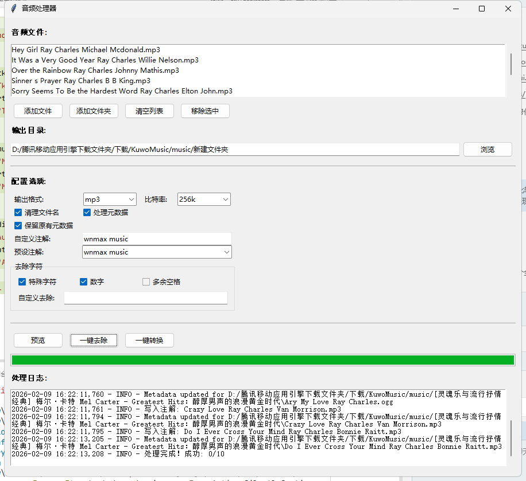Enable the 多余空格 checkbox
This screenshot has height=481, width=526.
145,281
